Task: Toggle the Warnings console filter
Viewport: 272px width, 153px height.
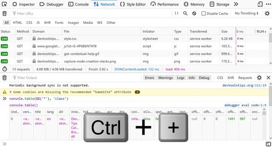Action: [165, 78]
